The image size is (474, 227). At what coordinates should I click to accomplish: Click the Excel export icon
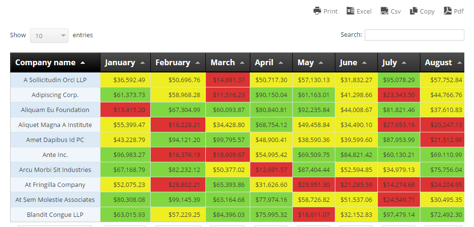pos(350,11)
